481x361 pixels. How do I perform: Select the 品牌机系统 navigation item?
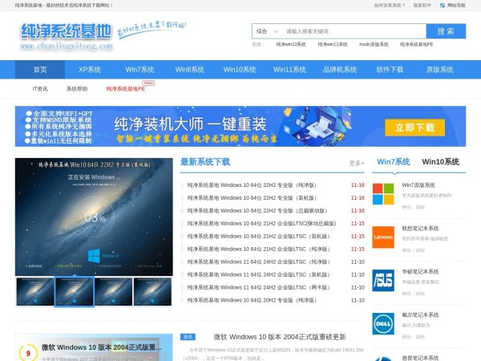[x=340, y=70]
